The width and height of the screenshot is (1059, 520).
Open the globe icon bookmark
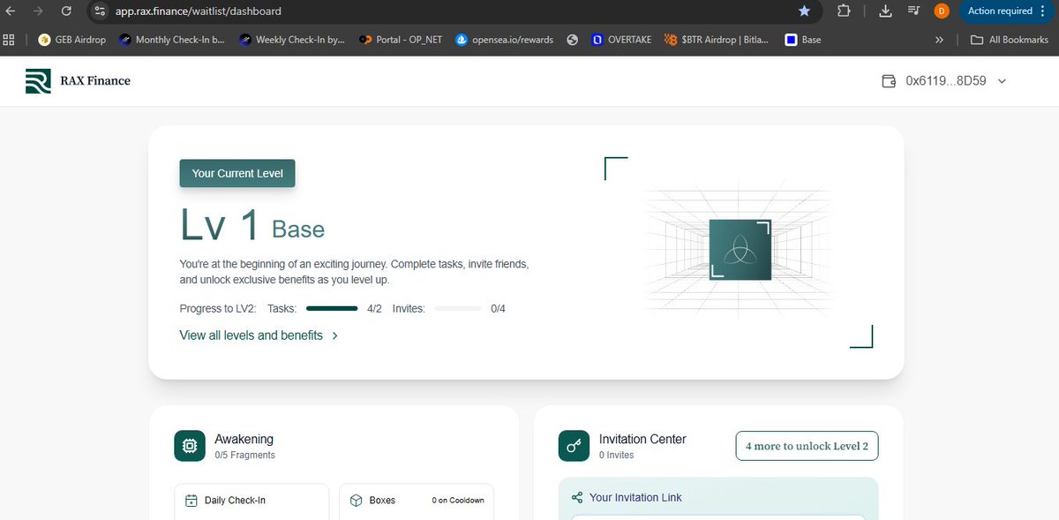573,40
